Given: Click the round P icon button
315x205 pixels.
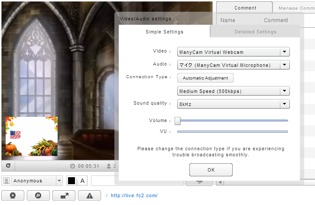Looking at the screenshot, I should (x=38, y=195).
